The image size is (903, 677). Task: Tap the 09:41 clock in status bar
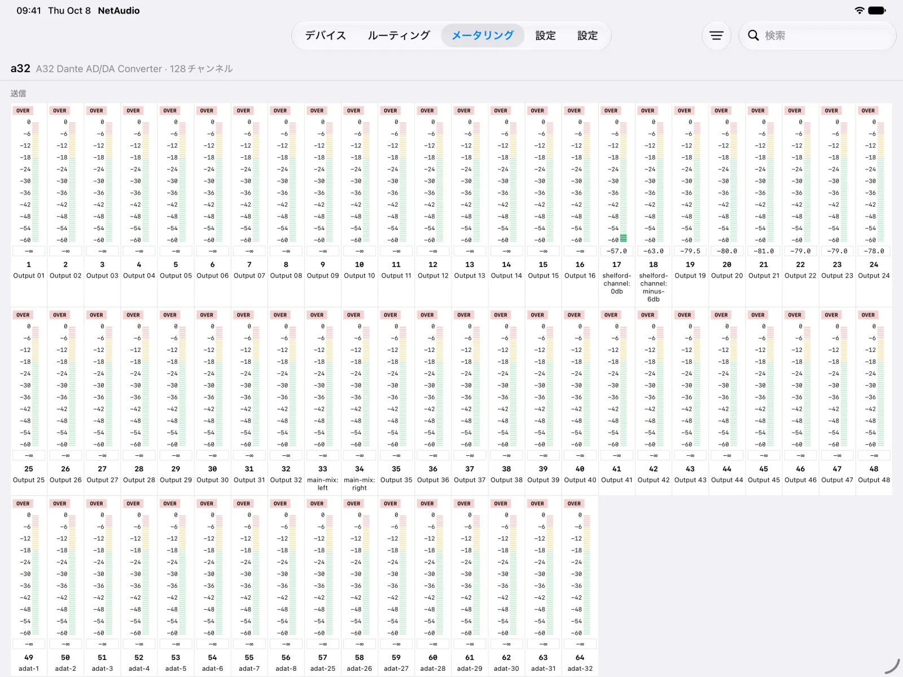29,10
